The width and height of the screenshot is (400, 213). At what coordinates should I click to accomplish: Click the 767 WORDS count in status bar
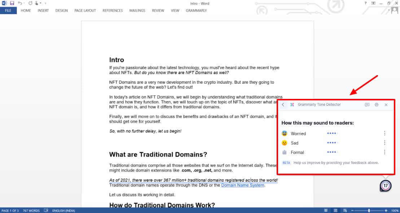[31, 210]
